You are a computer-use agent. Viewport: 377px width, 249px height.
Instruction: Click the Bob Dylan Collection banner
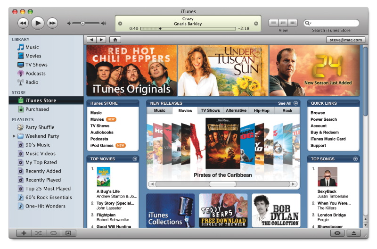pyautogui.click(x=276, y=211)
